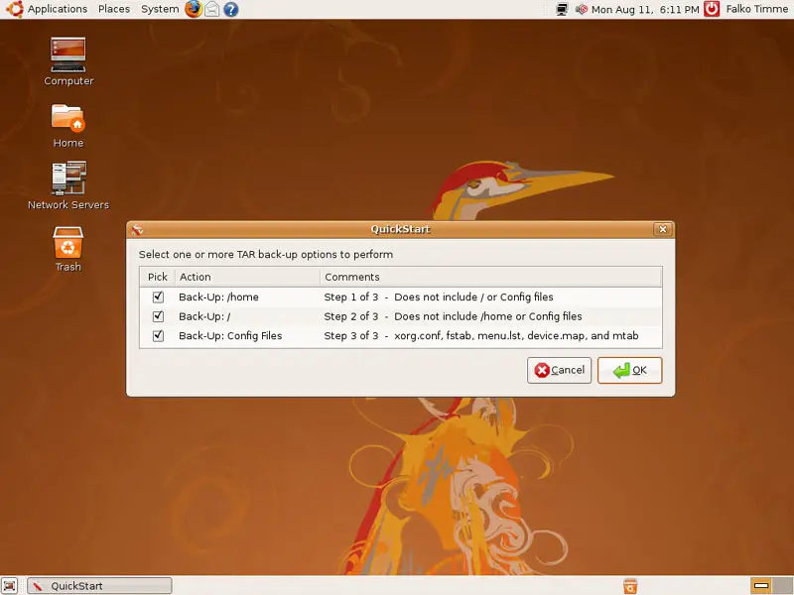The image size is (794, 595).
Task: Open the Applications menu
Action: pos(58,9)
